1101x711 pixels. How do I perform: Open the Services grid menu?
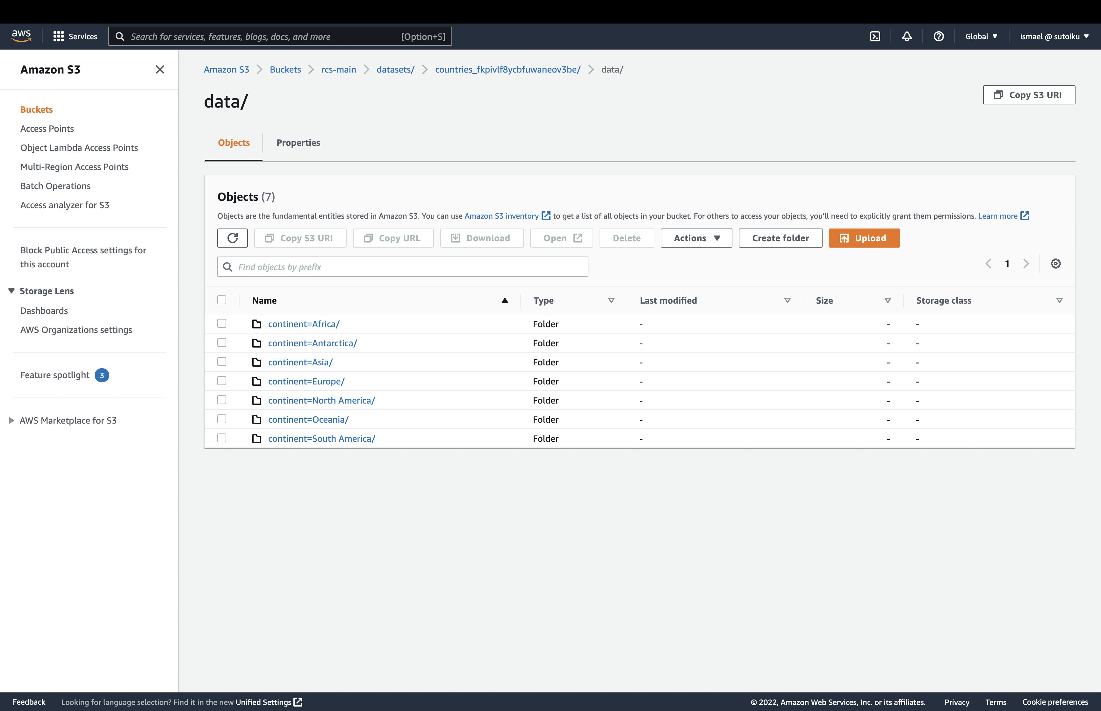75,37
